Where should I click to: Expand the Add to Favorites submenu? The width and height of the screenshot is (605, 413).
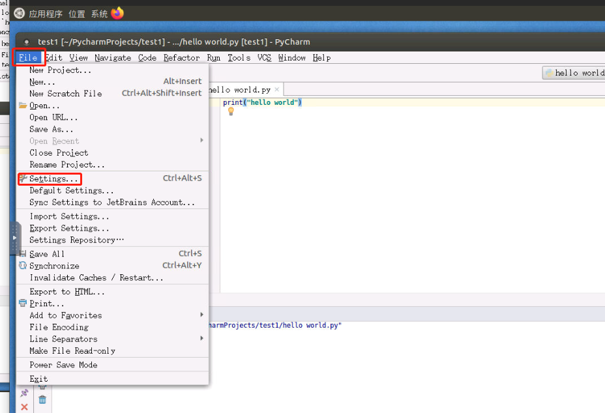[x=113, y=315]
